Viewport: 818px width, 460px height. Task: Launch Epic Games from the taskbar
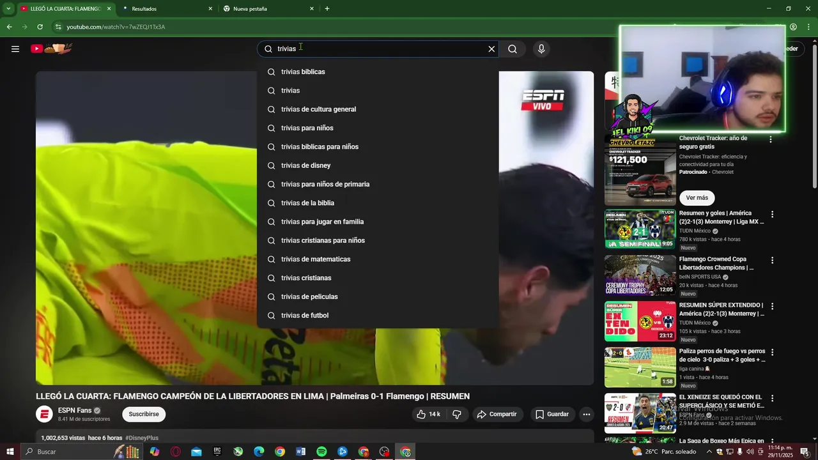click(217, 452)
